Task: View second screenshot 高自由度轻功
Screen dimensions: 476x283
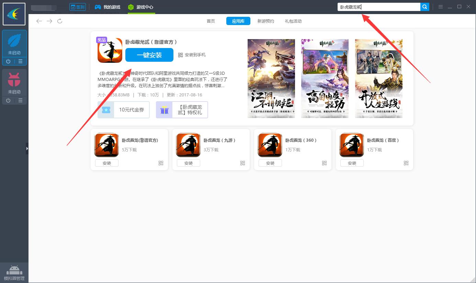Action: pyautogui.click(x=325, y=79)
